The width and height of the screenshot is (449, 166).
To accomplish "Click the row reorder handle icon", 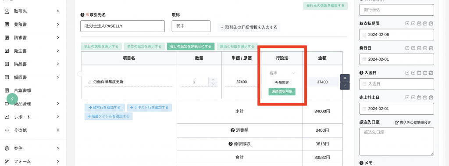I will pos(345,78).
